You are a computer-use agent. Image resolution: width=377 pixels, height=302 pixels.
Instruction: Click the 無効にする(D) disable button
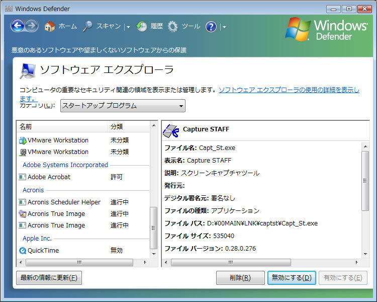(292, 278)
